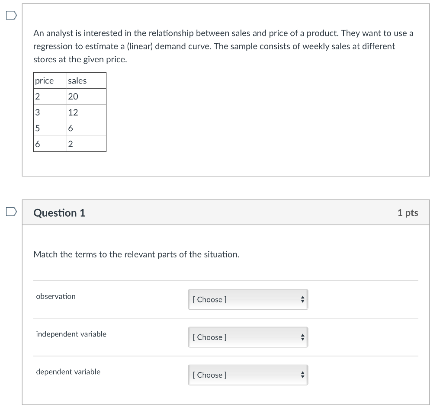Screen dimensions: 443x417
Task: Open the [Choose] dropdown for dependent variable
Action: (242, 375)
